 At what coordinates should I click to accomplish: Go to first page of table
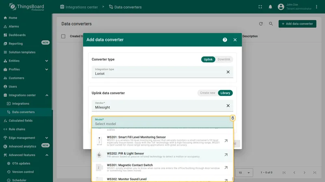coord(284,173)
